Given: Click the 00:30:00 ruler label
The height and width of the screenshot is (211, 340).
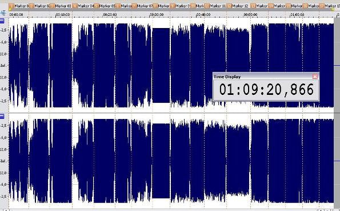Looking at the screenshot, I should point(157,15).
